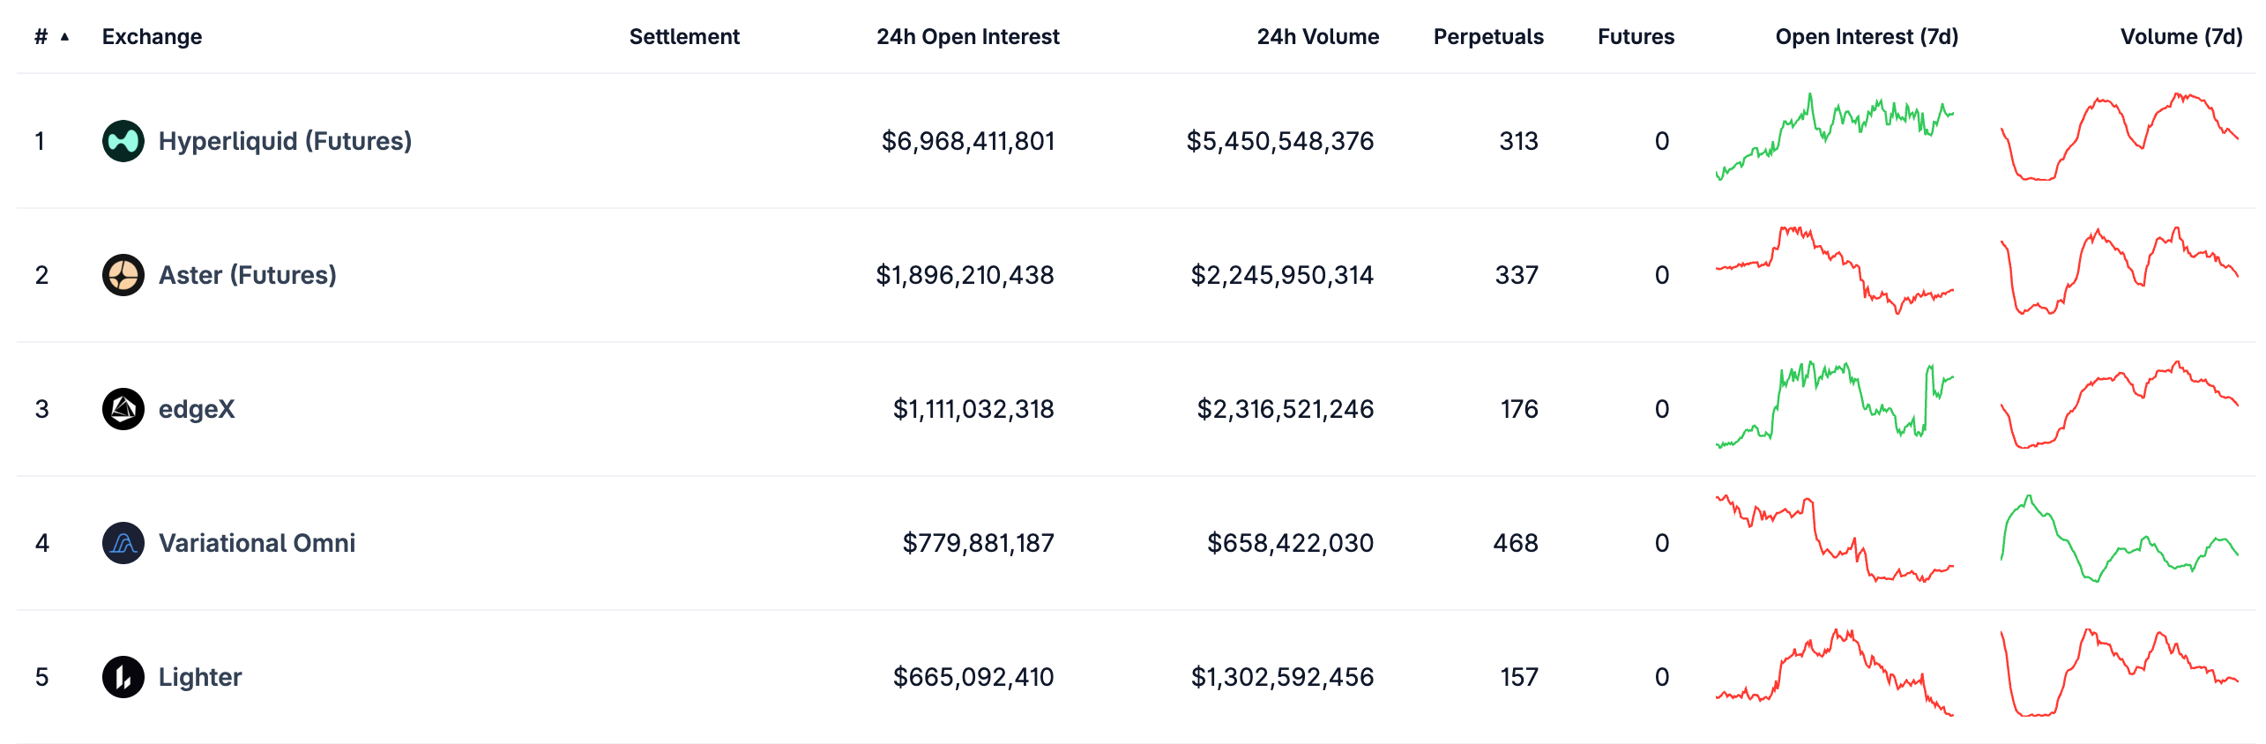Image resolution: width=2266 pixels, height=744 pixels.
Task: Sort by 24h Open Interest column
Action: 967,37
